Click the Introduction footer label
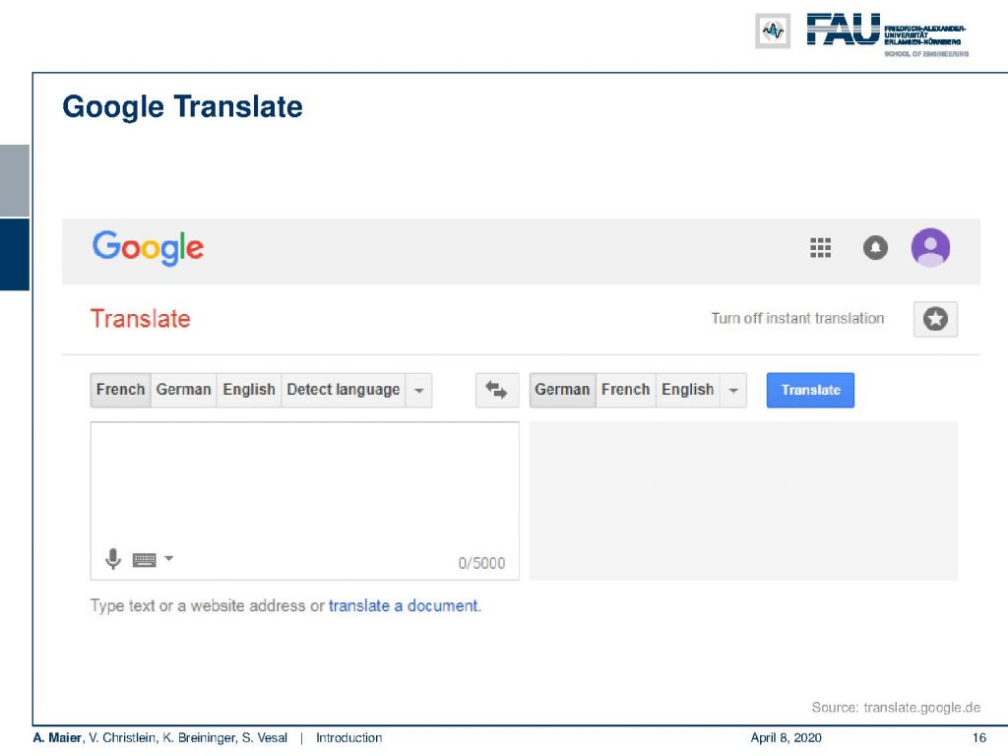Image resolution: width=1008 pixels, height=756 pixels. [x=348, y=738]
